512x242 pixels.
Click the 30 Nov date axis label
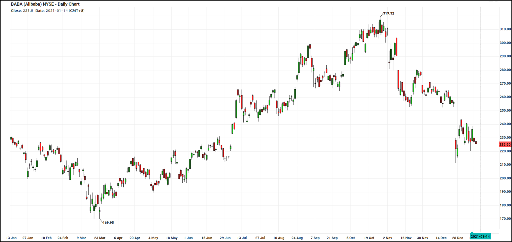tap(422, 238)
